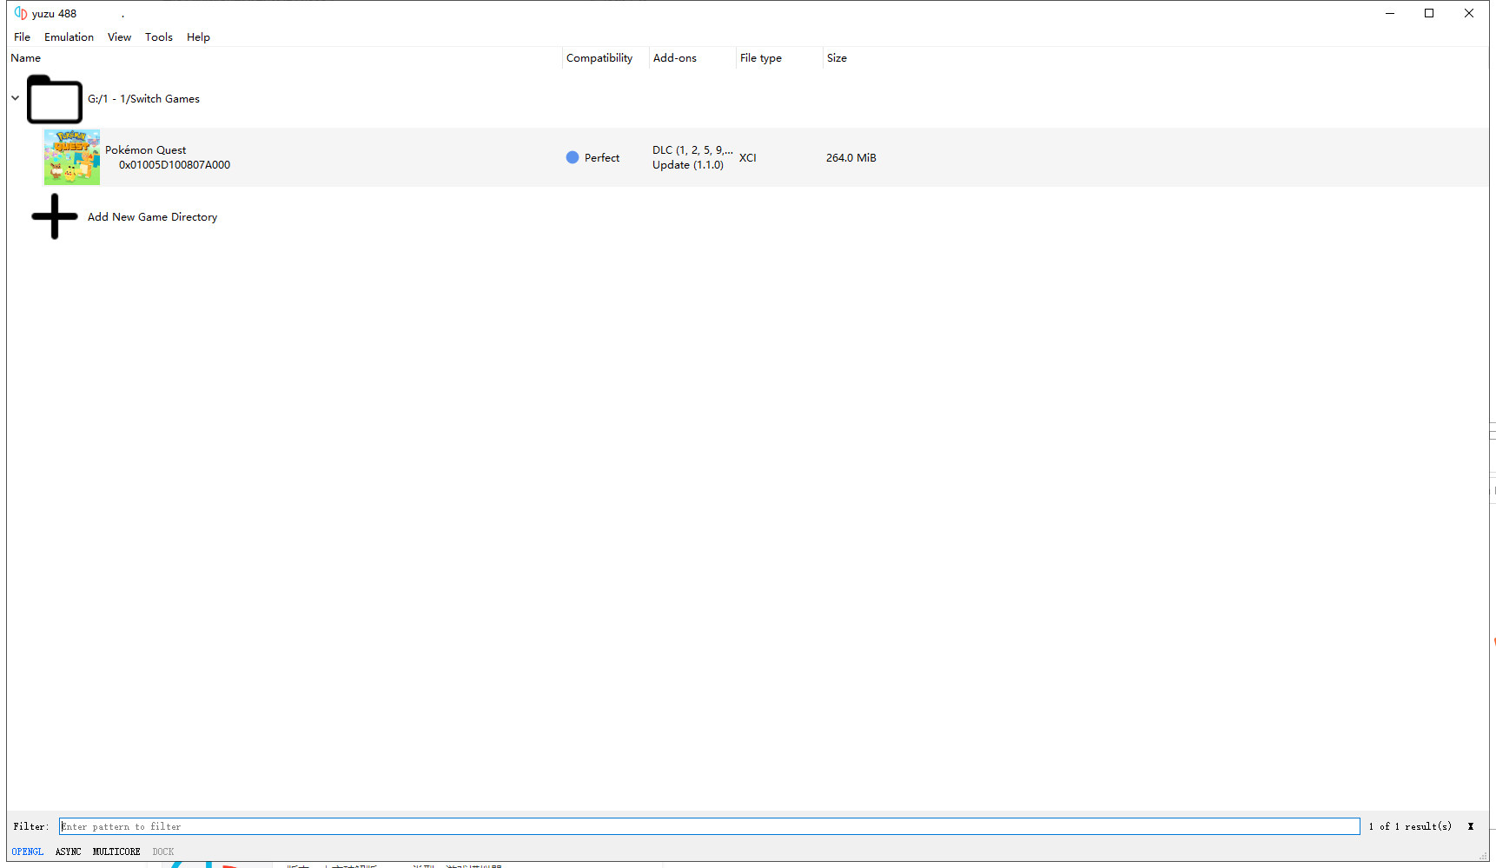
Task: Click the Switch Games folder icon
Action: point(54,99)
